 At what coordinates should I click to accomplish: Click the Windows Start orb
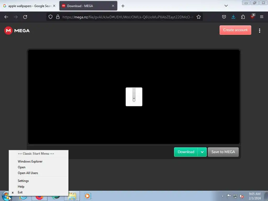click(x=6, y=196)
